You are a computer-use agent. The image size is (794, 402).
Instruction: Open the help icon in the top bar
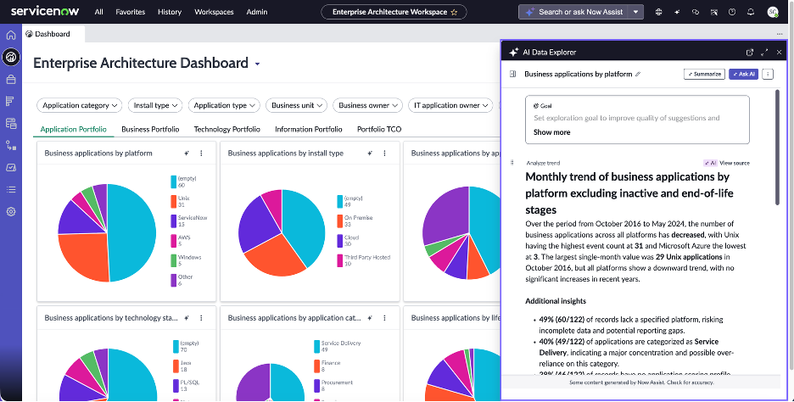(732, 12)
